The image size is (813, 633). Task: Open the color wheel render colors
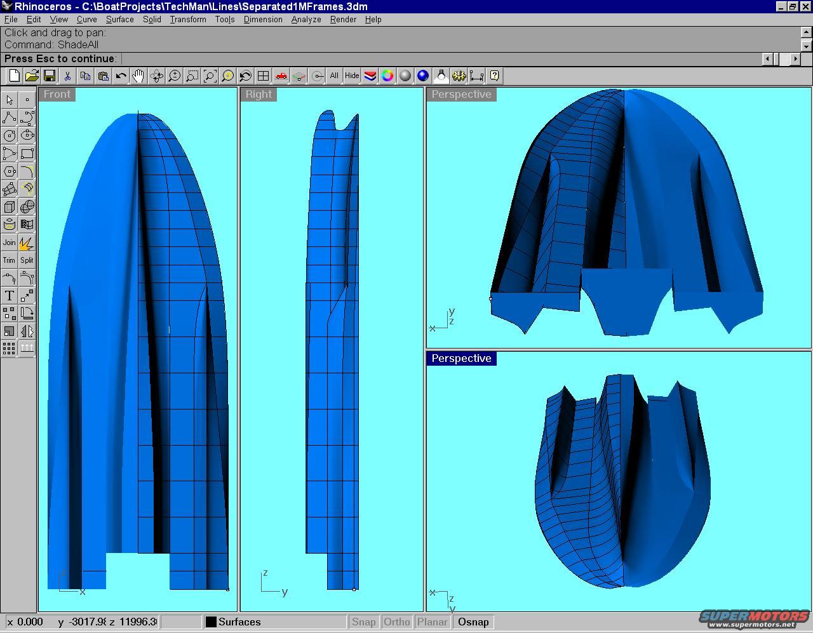[x=387, y=76]
